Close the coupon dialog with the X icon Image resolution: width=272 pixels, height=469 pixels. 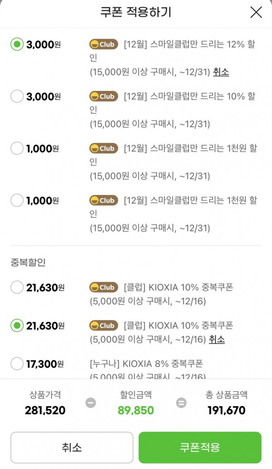[x=256, y=12]
